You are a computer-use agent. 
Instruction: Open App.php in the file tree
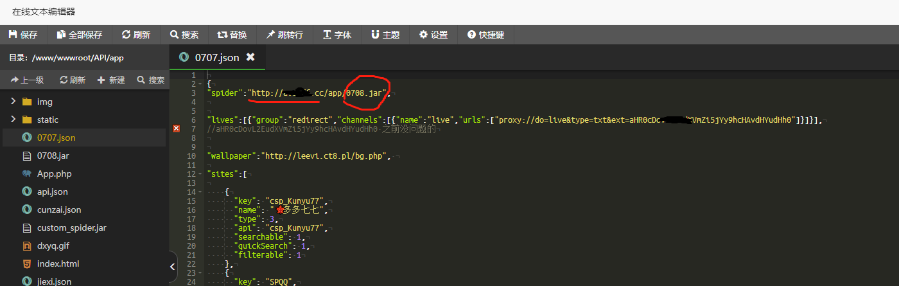[x=54, y=174]
